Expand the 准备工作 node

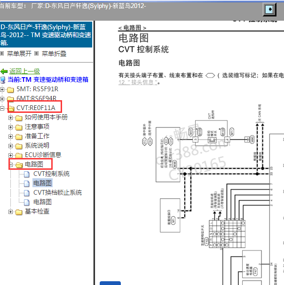pyautogui.click(x=10, y=136)
